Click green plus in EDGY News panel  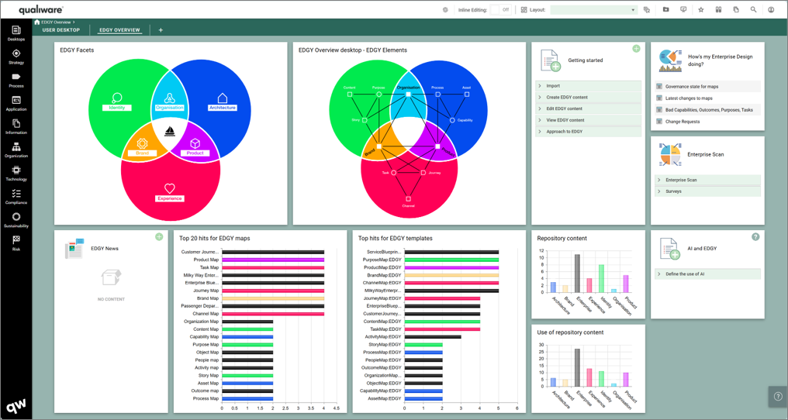click(x=159, y=236)
